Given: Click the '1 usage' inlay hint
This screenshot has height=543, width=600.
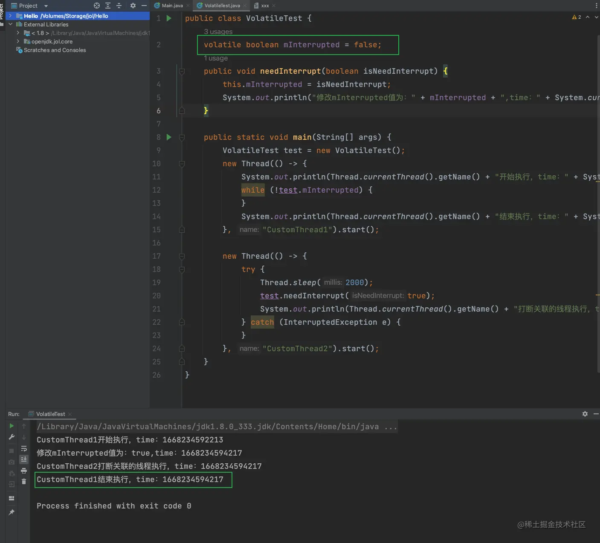Looking at the screenshot, I should (x=216, y=58).
